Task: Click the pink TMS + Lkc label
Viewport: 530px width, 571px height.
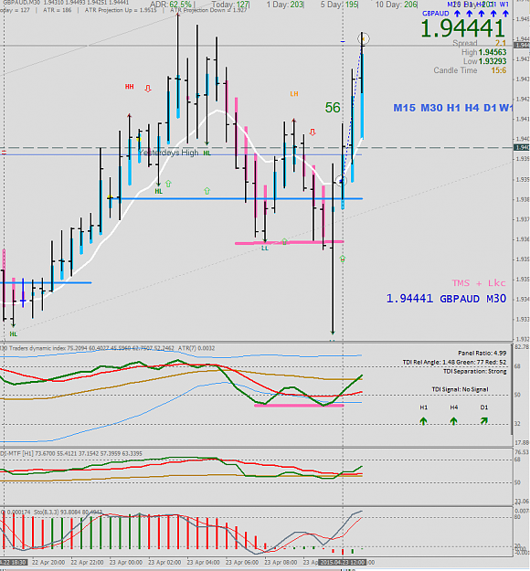Action: (479, 283)
